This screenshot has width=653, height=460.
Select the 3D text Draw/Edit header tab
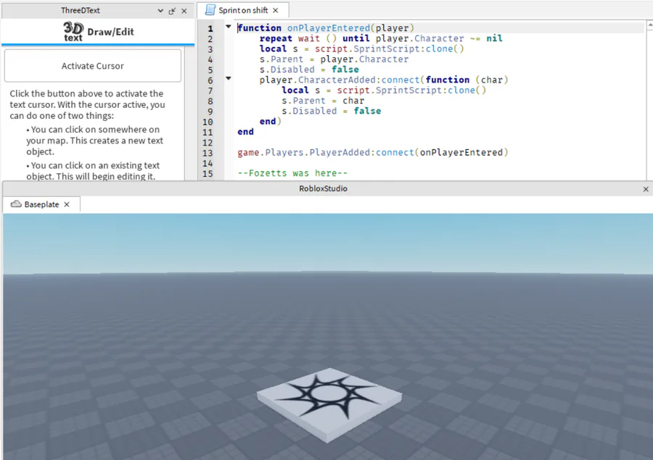coord(98,32)
